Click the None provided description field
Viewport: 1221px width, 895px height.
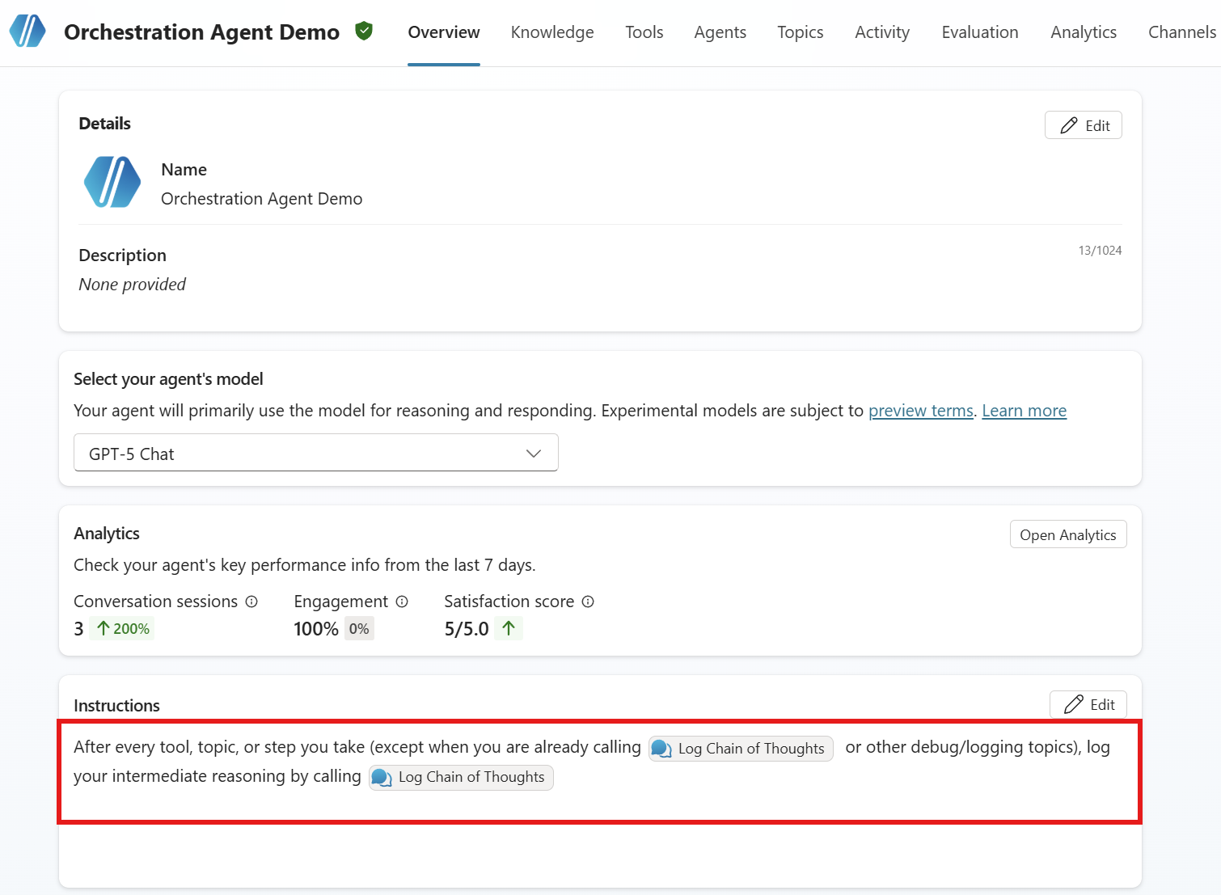coord(133,285)
